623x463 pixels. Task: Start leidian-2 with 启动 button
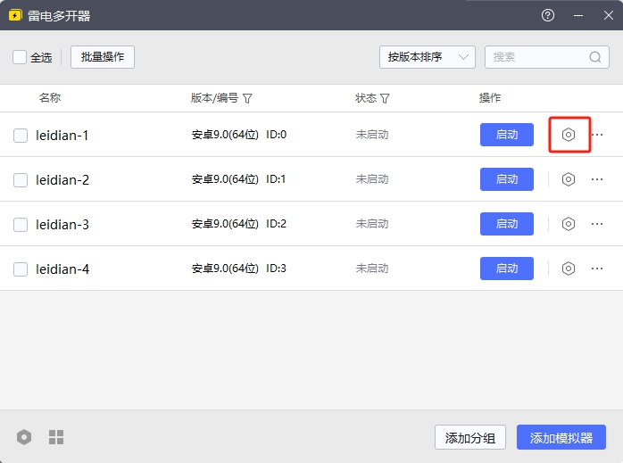tap(507, 179)
